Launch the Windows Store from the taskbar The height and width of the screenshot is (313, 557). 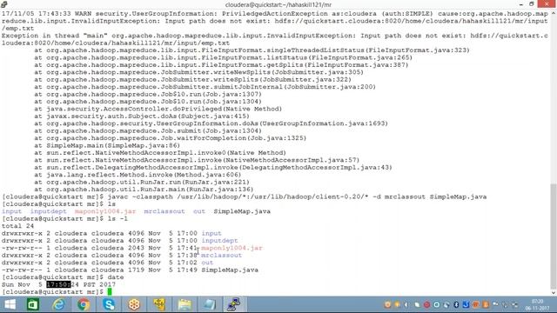pyautogui.click(x=33, y=304)
